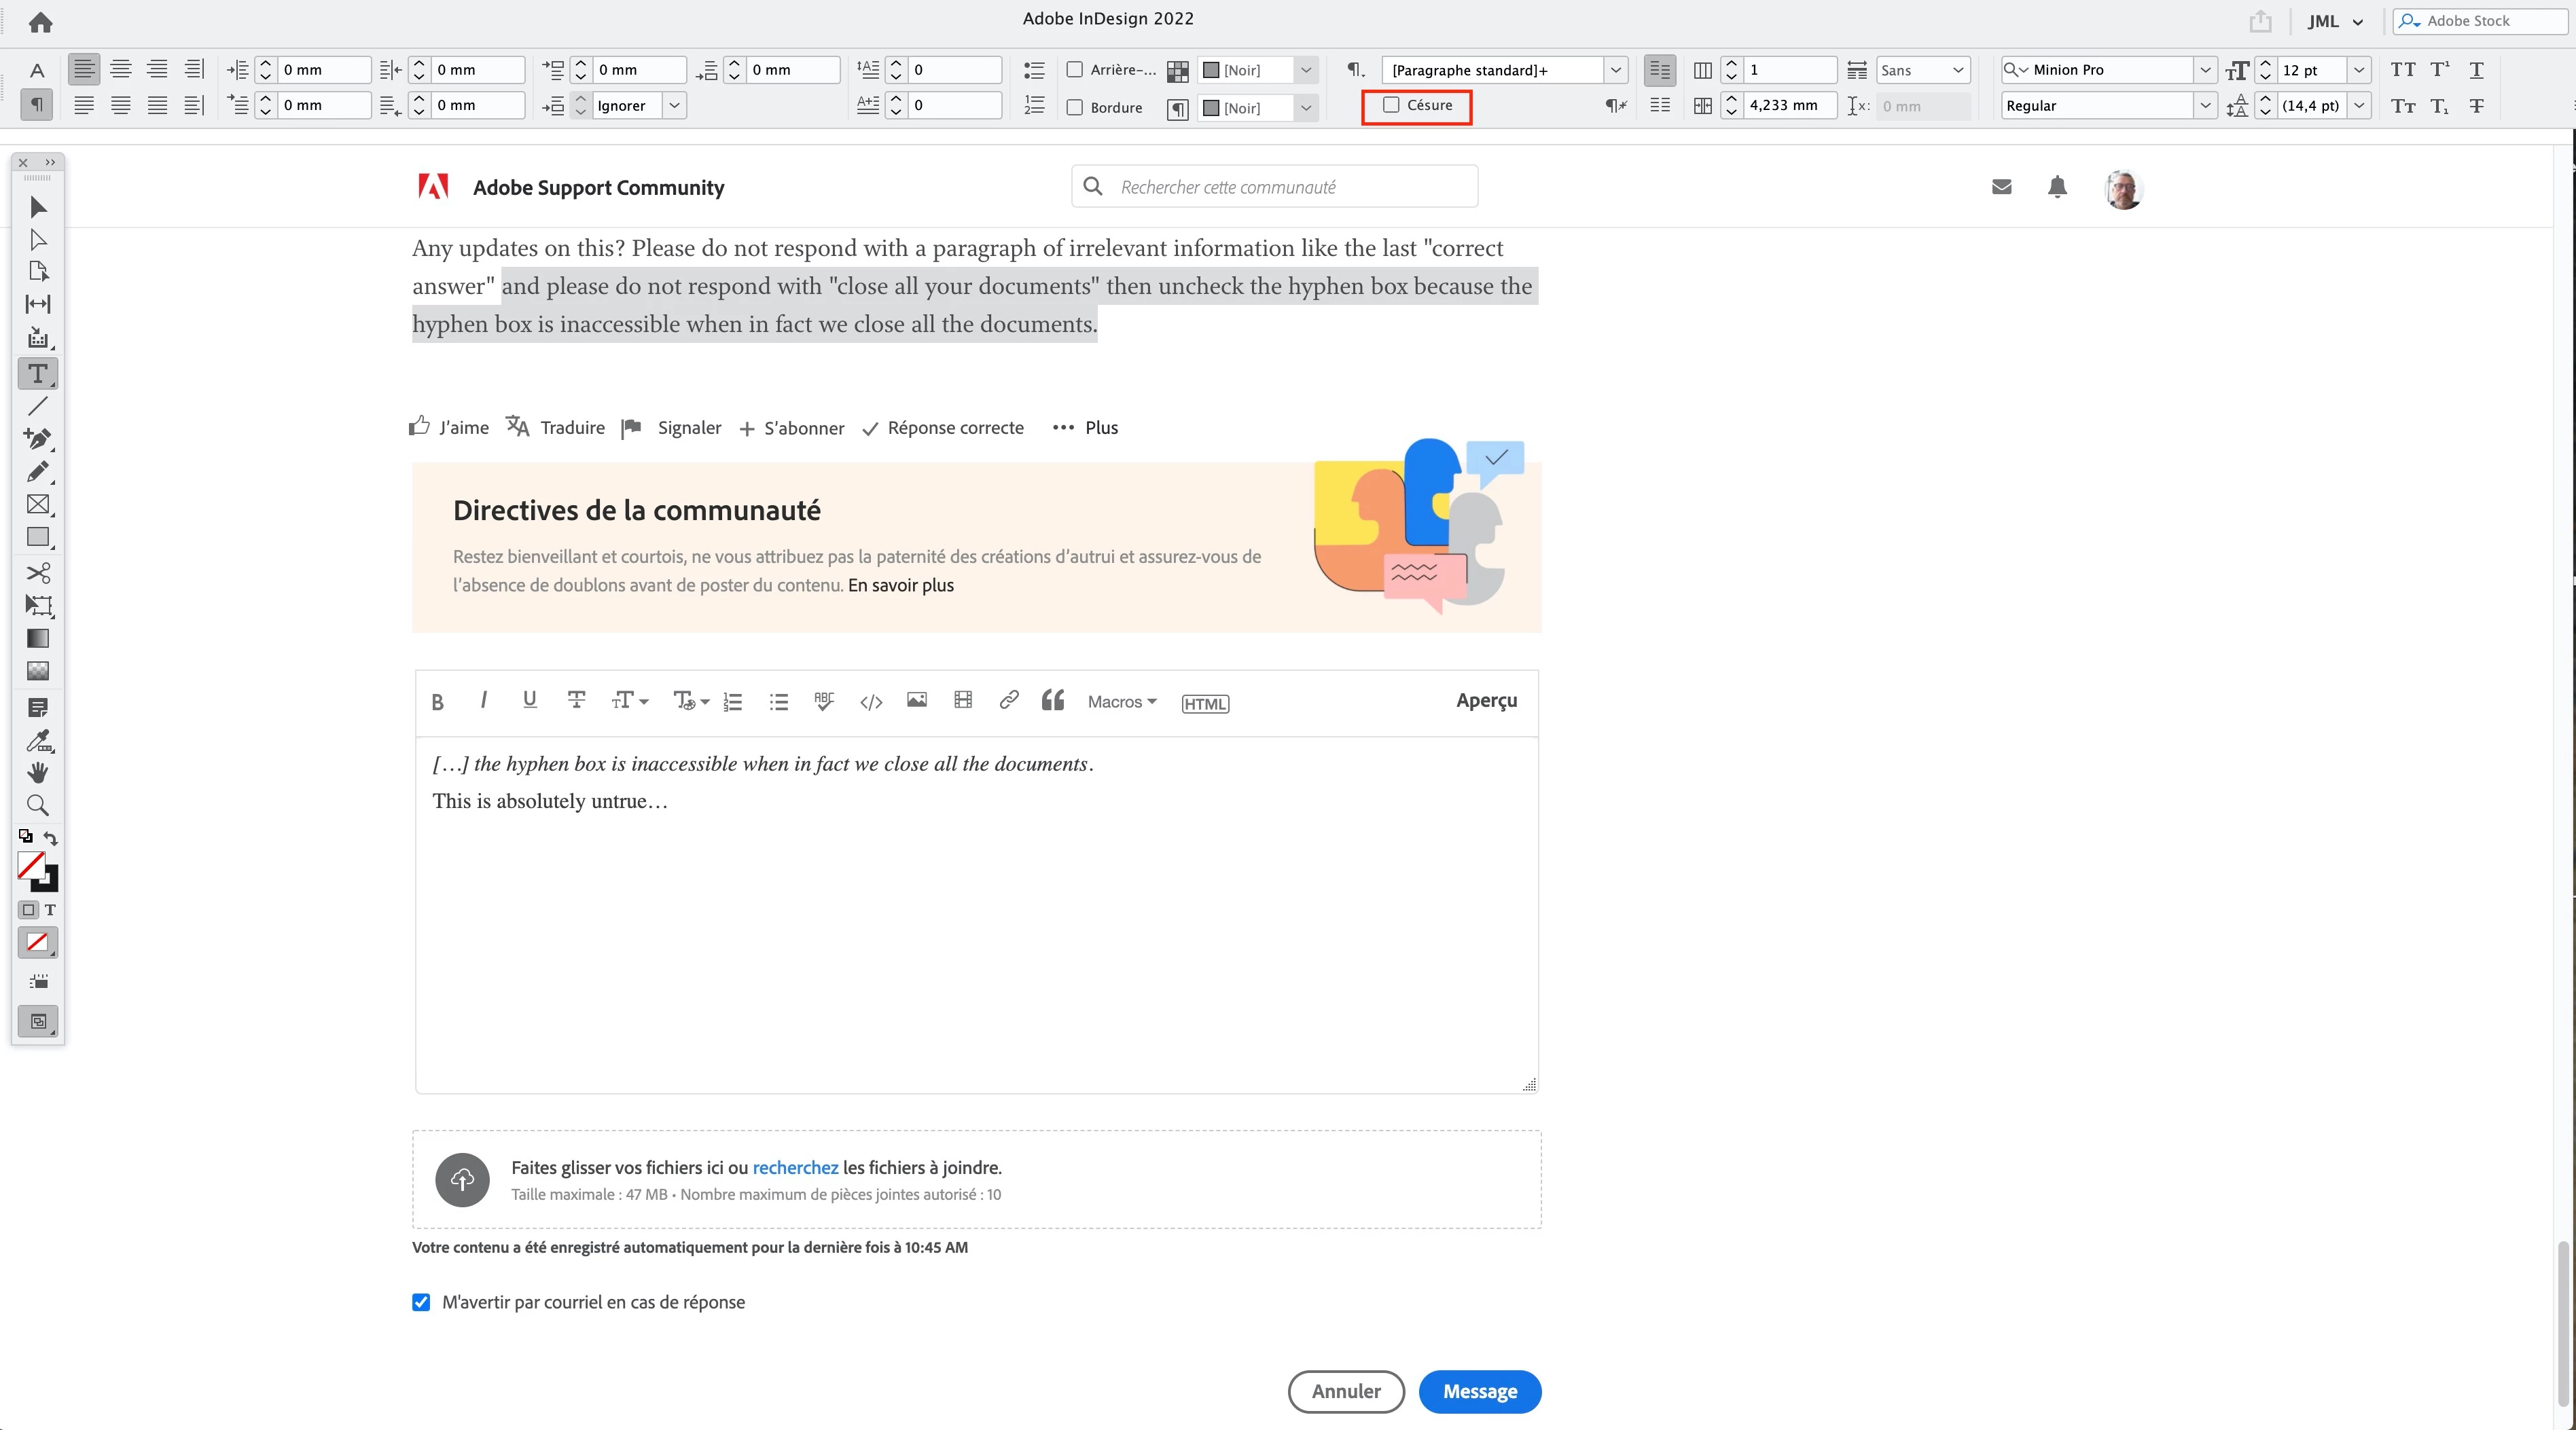Open the En savoir plus link
The width and height of the screenshot is (2576, 1430).
pos(900,585)
